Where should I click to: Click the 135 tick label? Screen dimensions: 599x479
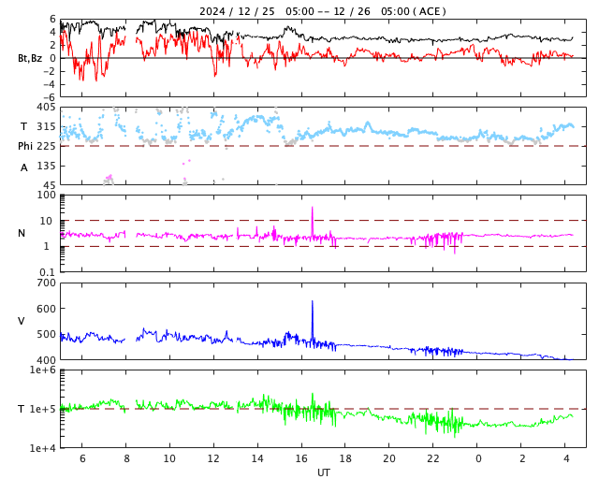pyautogui.click(x=46, y=165)
